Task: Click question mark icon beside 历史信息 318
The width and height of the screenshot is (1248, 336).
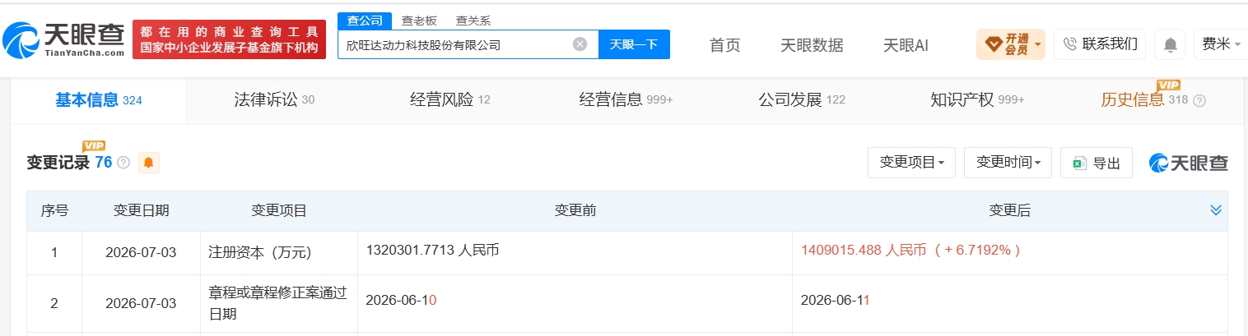Action: click(x=1199, y=100)
